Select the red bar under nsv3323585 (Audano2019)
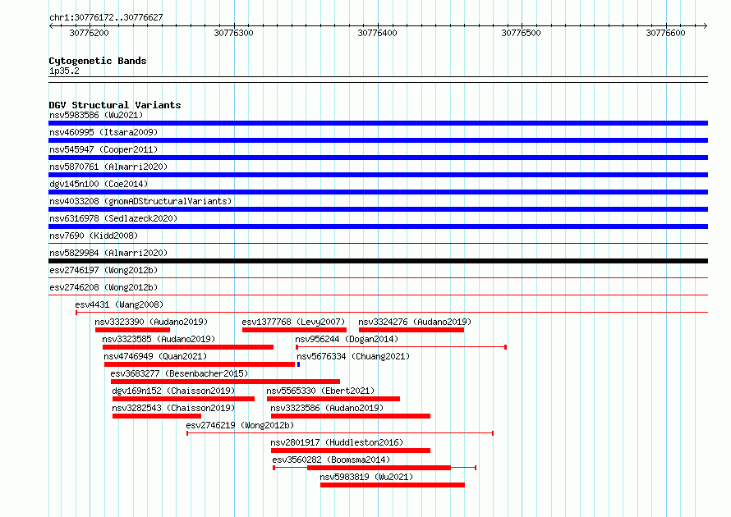Screen dimensions: 731x517 point(188,347)
